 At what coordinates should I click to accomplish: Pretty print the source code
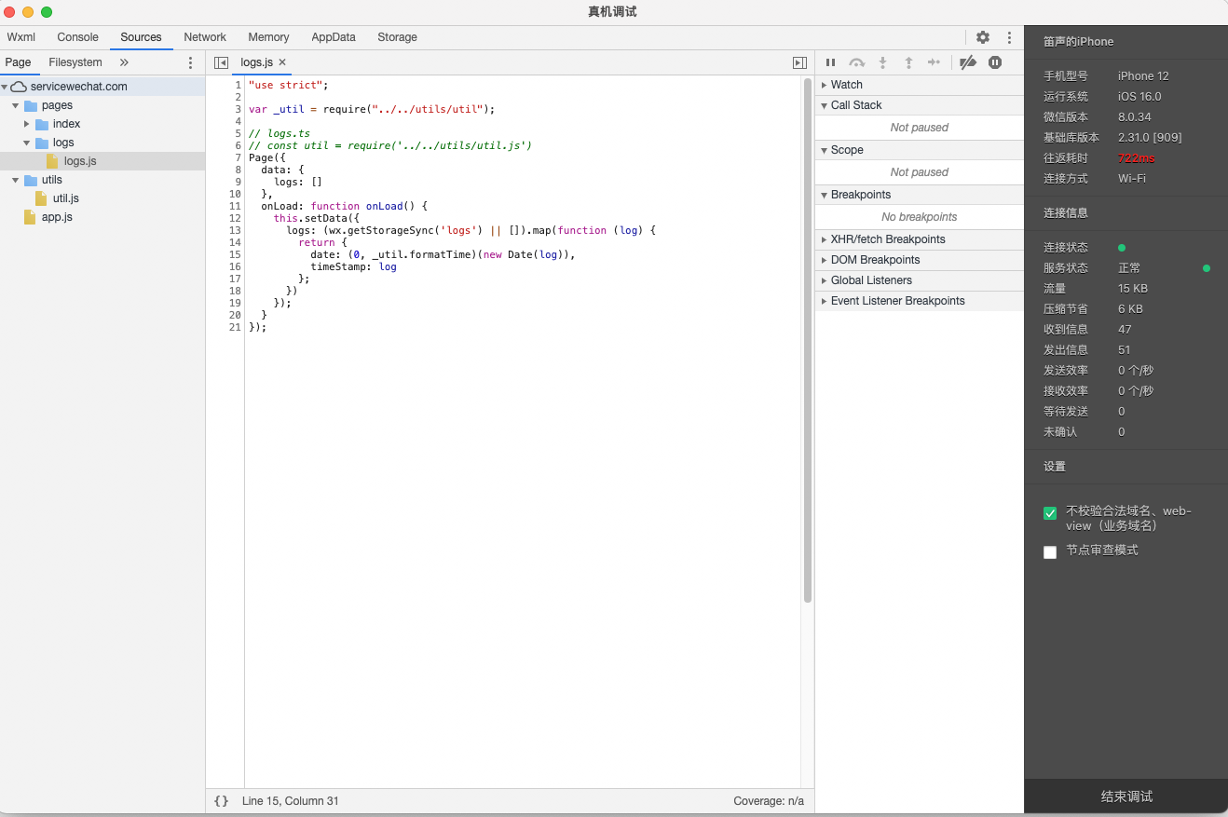point(221,801)
